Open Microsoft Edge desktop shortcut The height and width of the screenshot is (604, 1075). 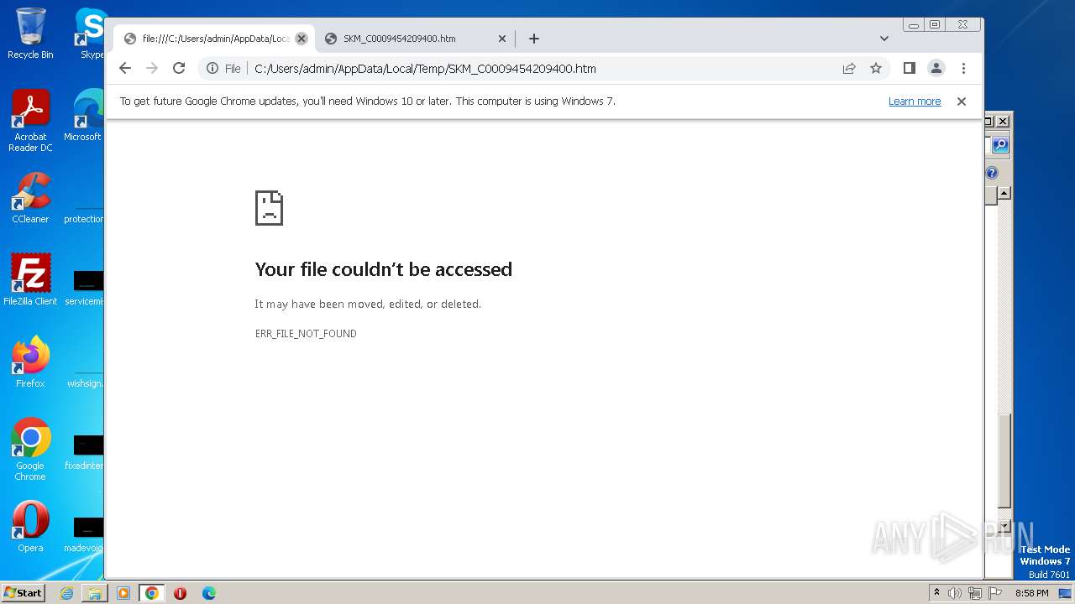click(84, 116)
